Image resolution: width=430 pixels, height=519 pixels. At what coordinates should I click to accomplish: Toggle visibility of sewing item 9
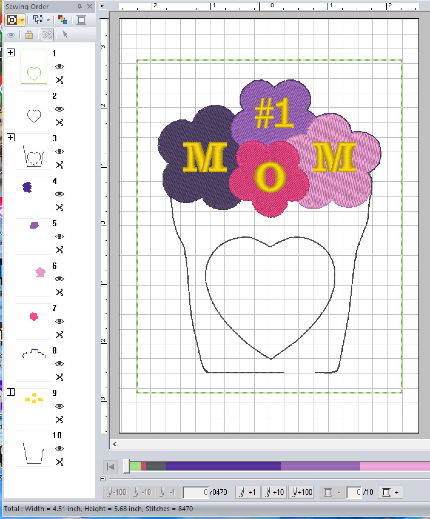(x=59, y=406)
